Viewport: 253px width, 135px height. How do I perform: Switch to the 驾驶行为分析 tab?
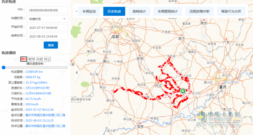[x=231, y=11]
